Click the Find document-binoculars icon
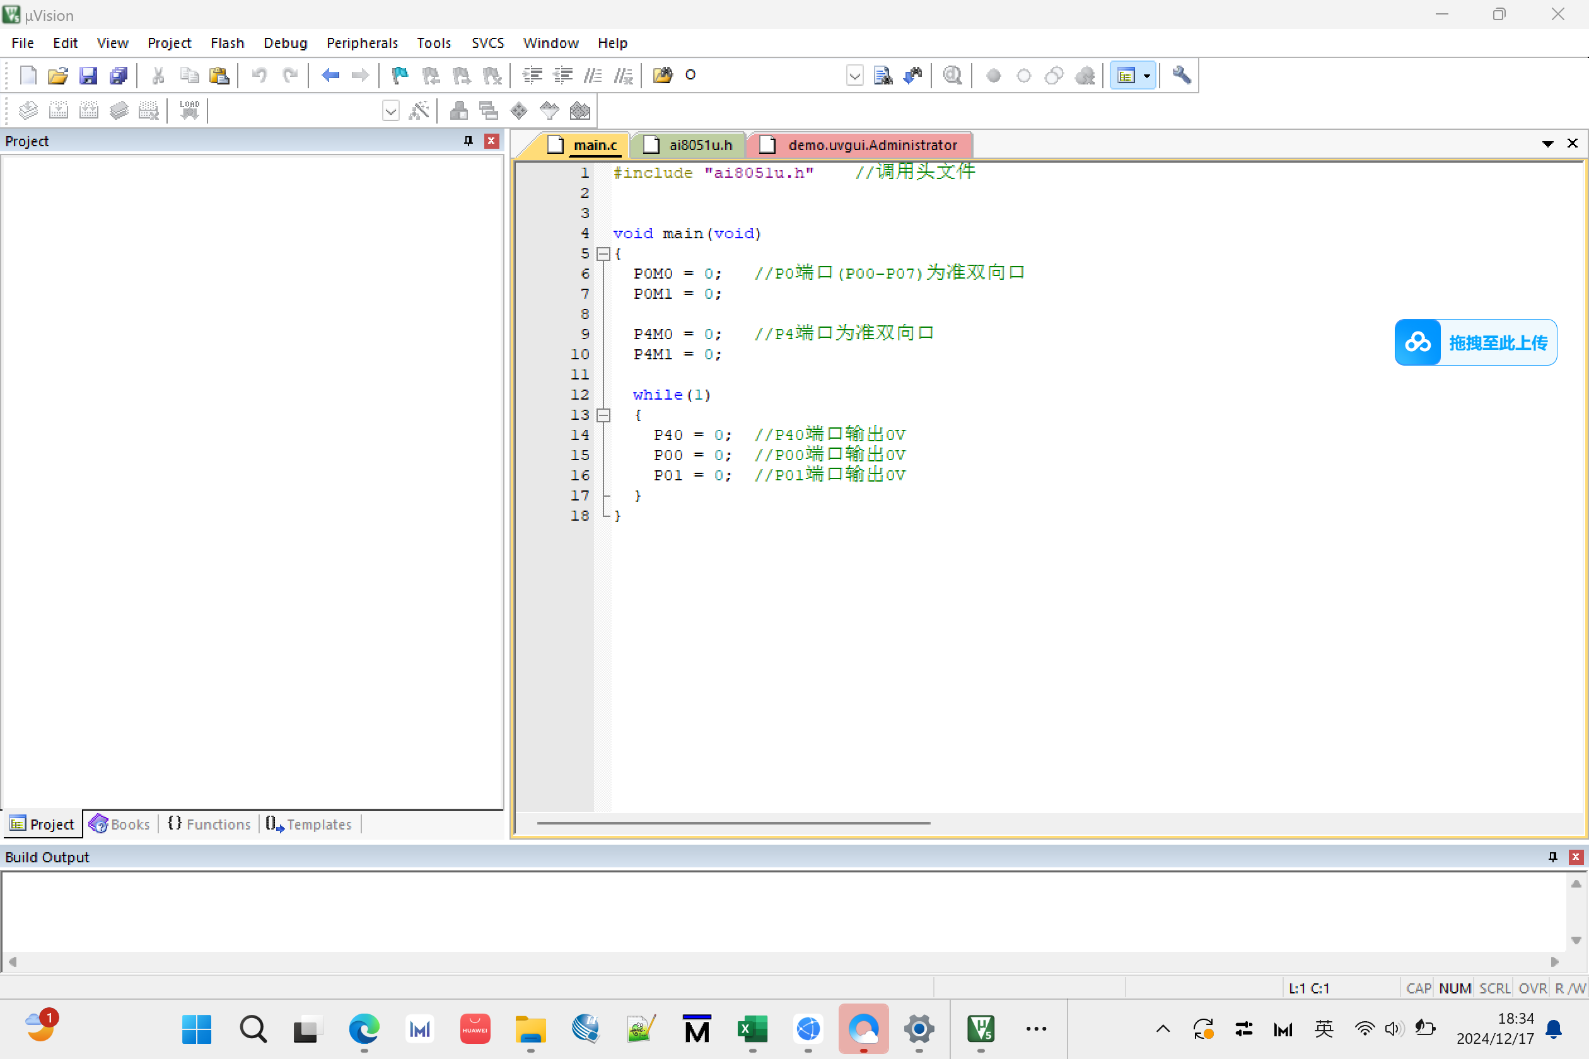 pyautogui.click(x=883, y=75)
